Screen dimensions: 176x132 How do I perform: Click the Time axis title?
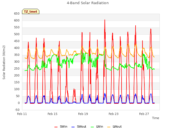pos(156,118)
